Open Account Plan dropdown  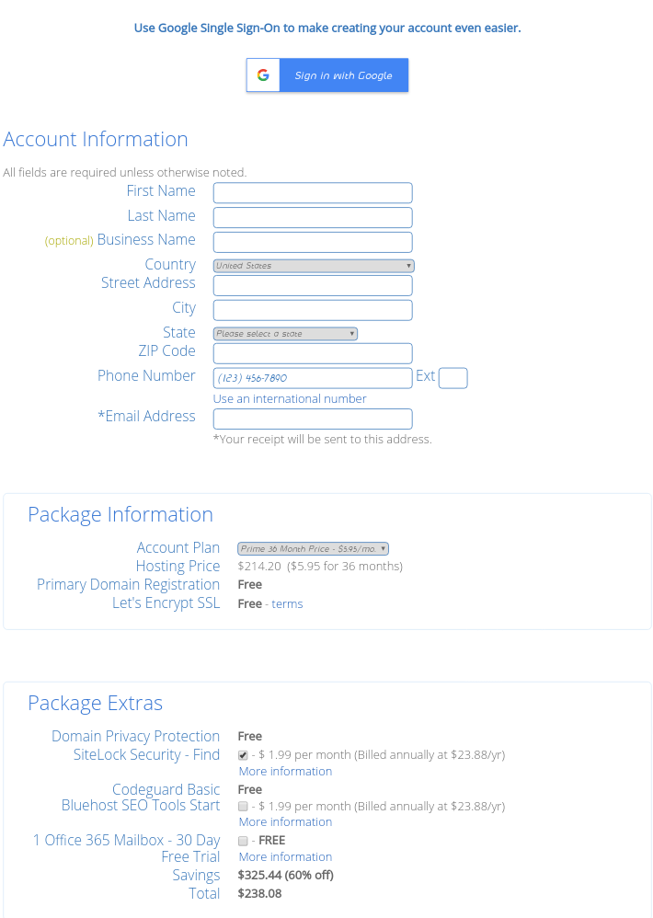(x=313, y=548)
